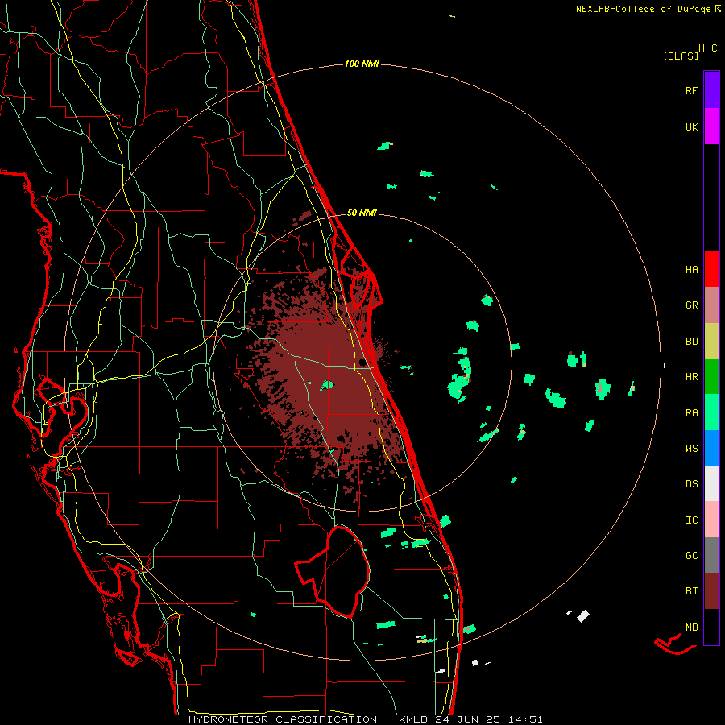Click the DS white legend swatch
The height and width of the screenshot is (725, 725).
pyautogui.click(x=711, y=483)
